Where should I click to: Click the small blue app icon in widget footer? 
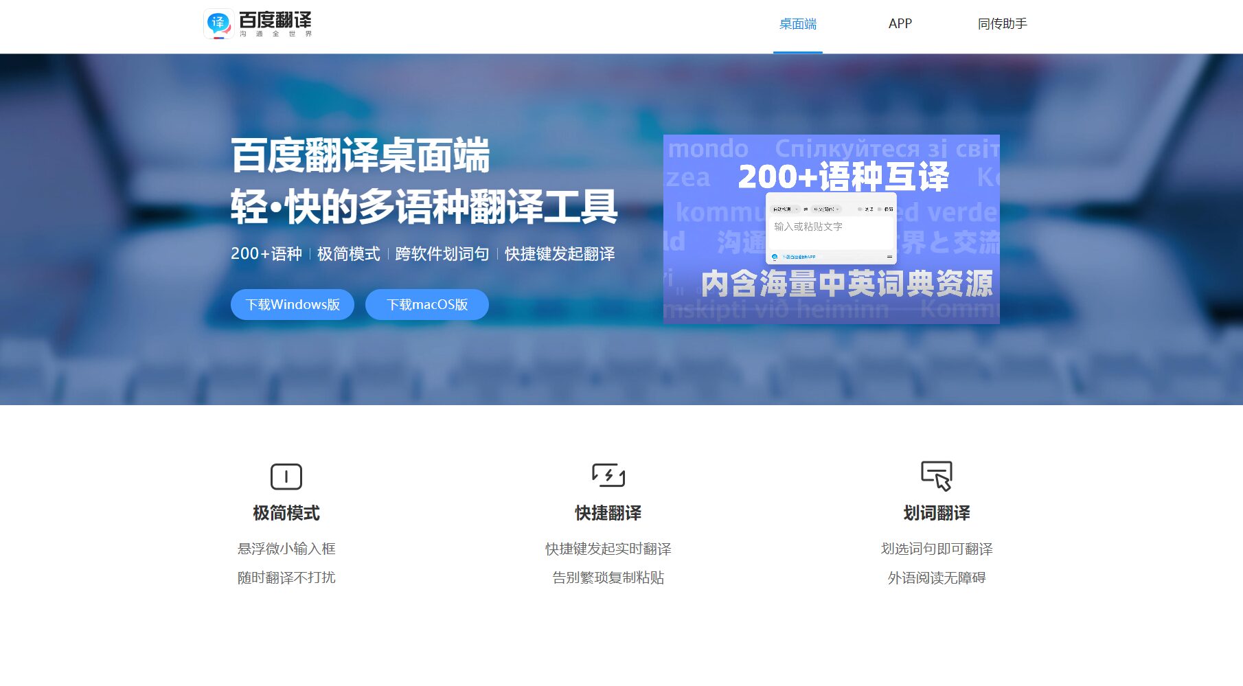tap(775, 257)
